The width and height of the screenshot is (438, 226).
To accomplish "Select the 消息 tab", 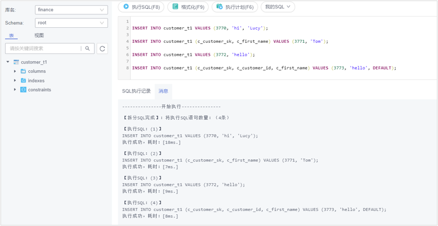I will point(163,91).
